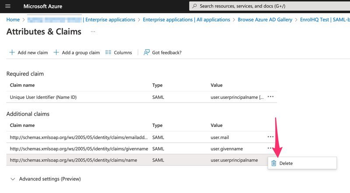
Task: Click SAML type in the emailaddress row
Action: point(158,137)
